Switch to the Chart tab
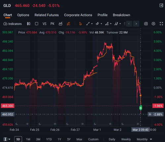This screenshot has width=165, height=142. tap(8, 15)
